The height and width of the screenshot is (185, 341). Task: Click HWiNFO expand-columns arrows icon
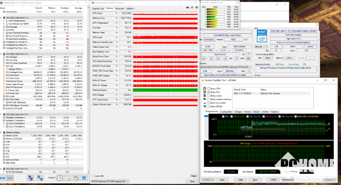point(3,178)
